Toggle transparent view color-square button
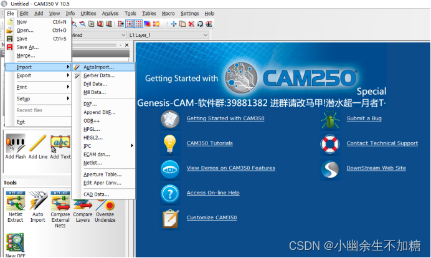The height and width of the screenshot is (258, 431). [x=148, y=24]
